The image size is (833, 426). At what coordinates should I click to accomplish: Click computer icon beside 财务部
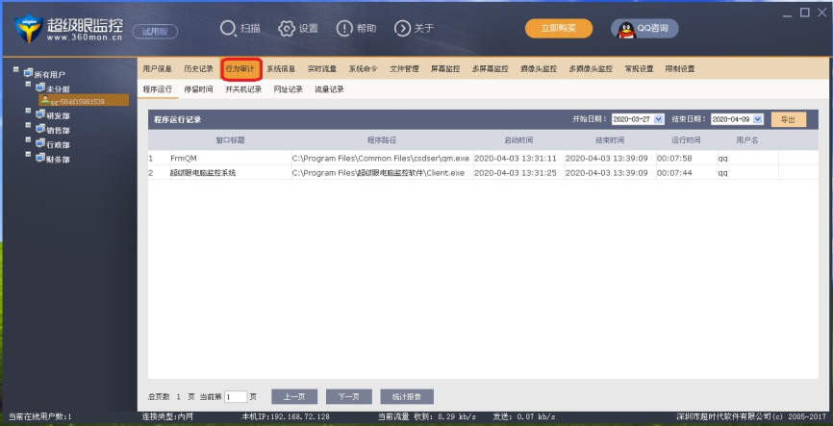pyautogui.click(x=40, y=158)
